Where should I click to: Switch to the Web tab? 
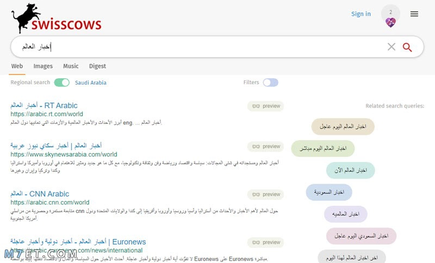[x=17, y=66]
